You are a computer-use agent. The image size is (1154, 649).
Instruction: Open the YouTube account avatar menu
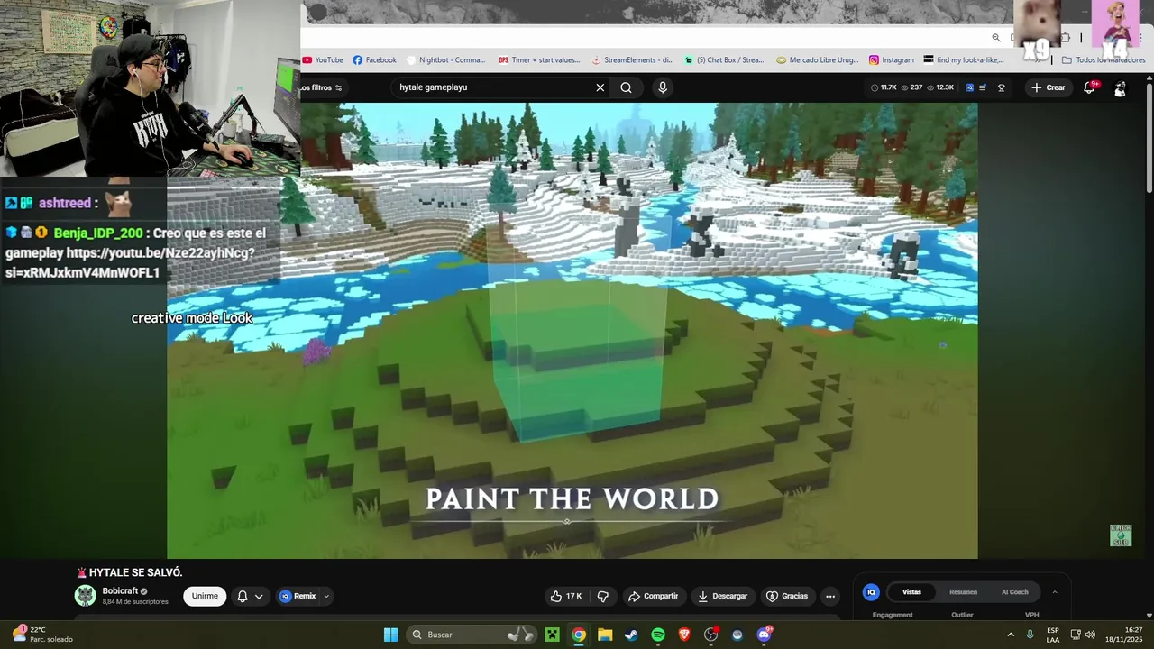(x=1120, y=88)
